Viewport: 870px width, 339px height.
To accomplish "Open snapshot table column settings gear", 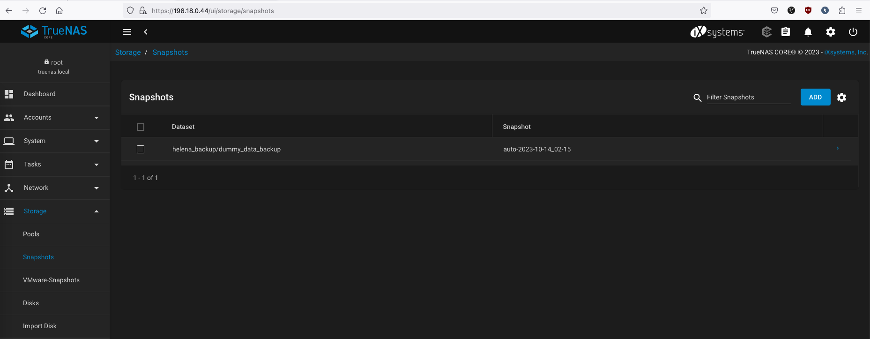I will (842, 98).
